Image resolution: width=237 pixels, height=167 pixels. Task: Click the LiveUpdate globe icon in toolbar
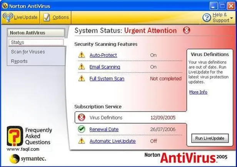tap(8, 17)
